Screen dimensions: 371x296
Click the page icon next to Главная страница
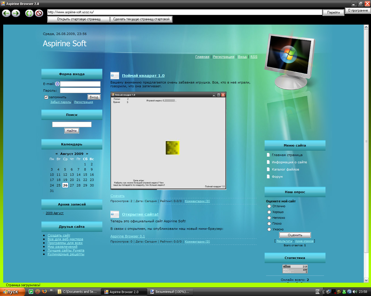pyautogui.click(x=268, y=155)
